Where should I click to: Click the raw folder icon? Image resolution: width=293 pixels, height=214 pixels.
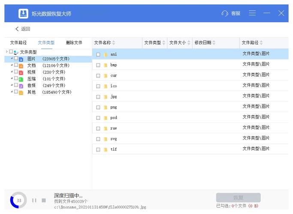[106, 128]
